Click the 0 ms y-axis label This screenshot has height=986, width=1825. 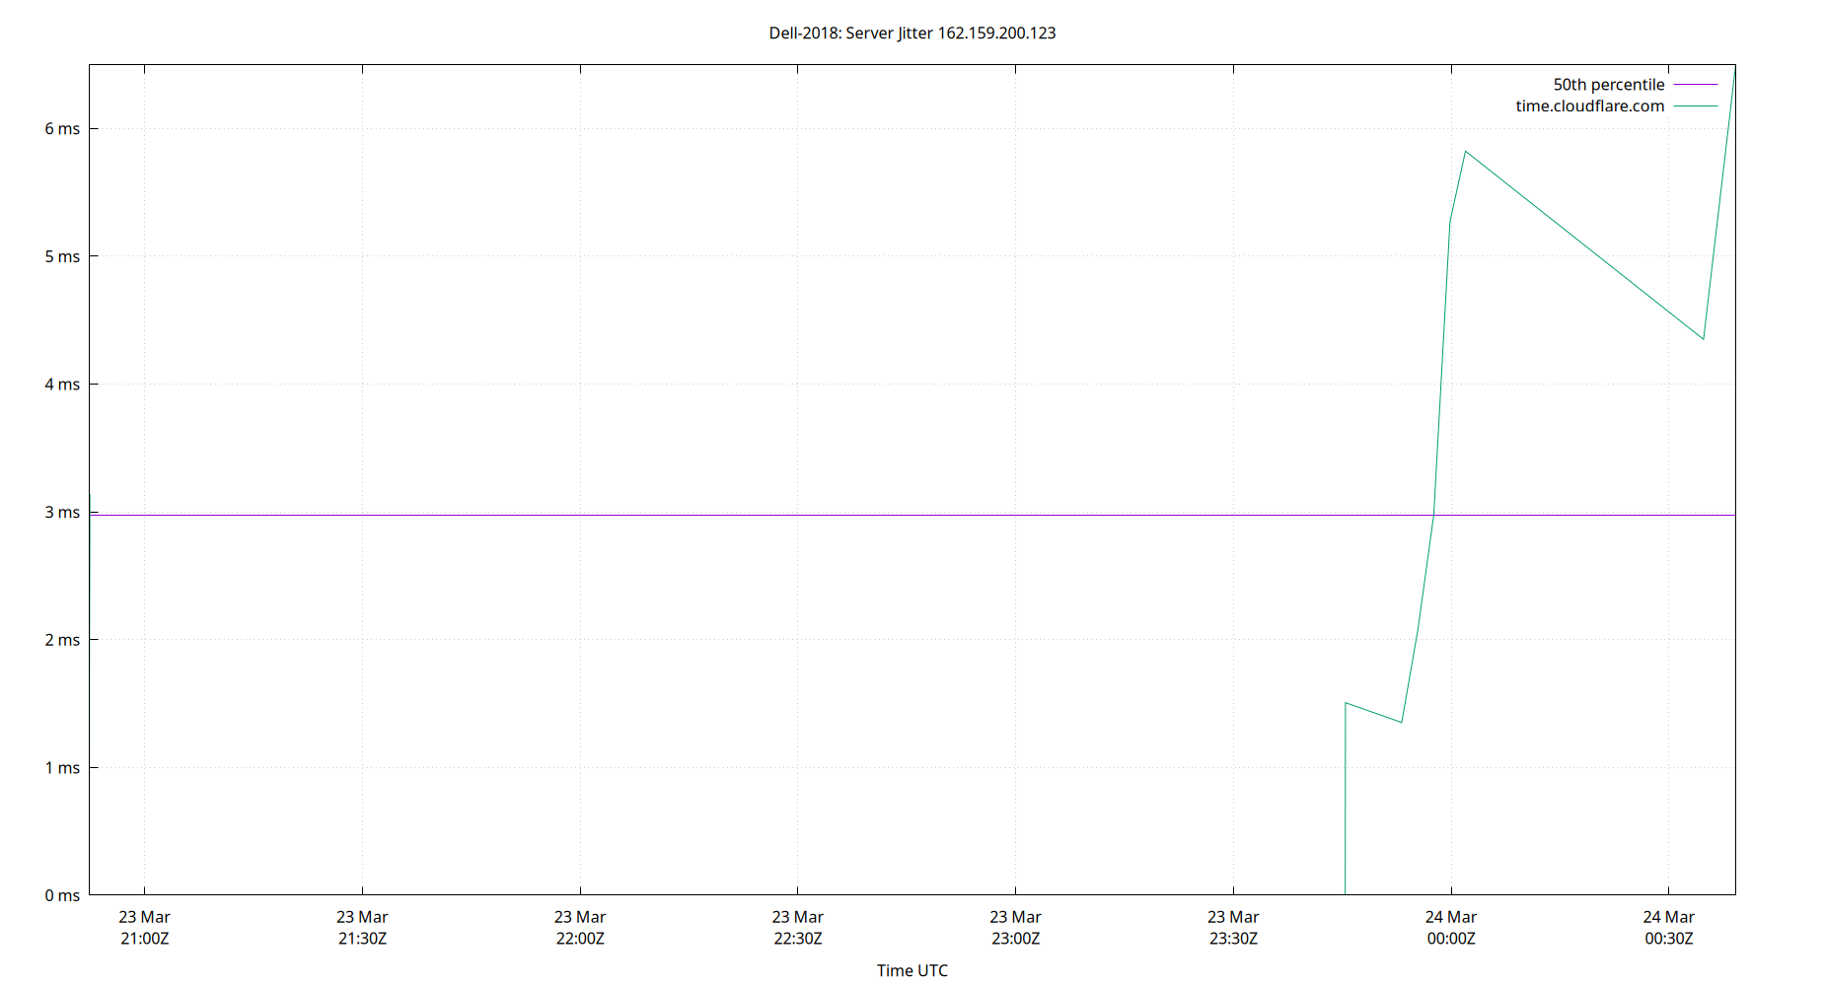(x=60, y=895)
